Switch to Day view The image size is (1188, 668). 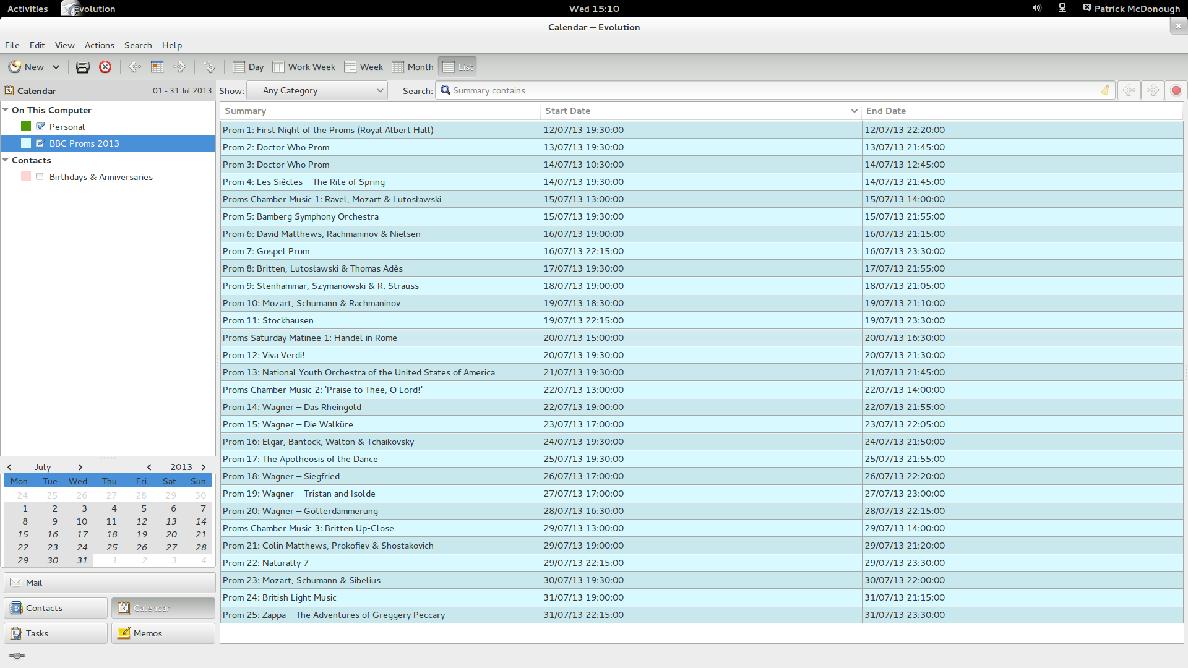248,67
